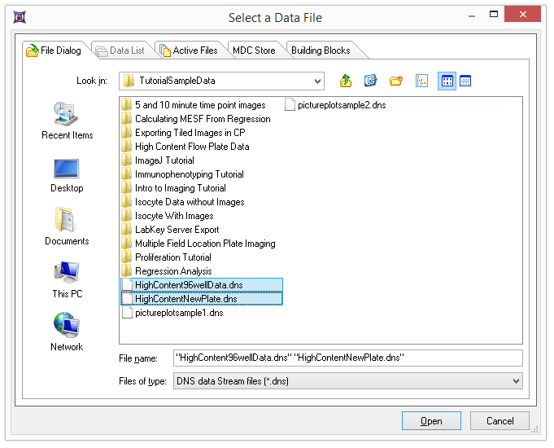Toggle the details view button
The image size is (554, 448).
tap(465, 81)
